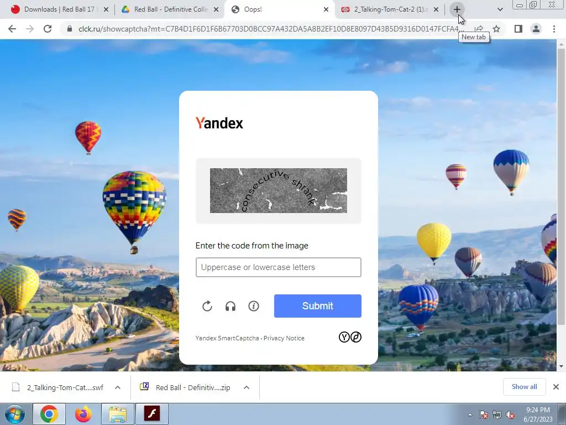Toggle the browser side panel

(x=518, y=29)
